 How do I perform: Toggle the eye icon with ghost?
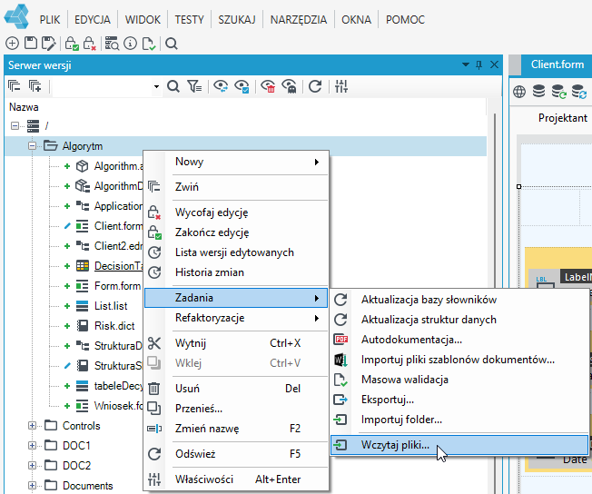[290, 86]
